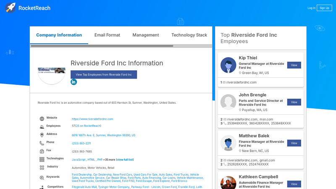Click envelope icon in Kip Thiel's card

[224, 82]
